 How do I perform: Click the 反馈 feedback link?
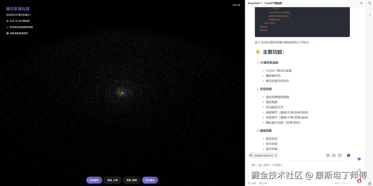pos(252,183)
